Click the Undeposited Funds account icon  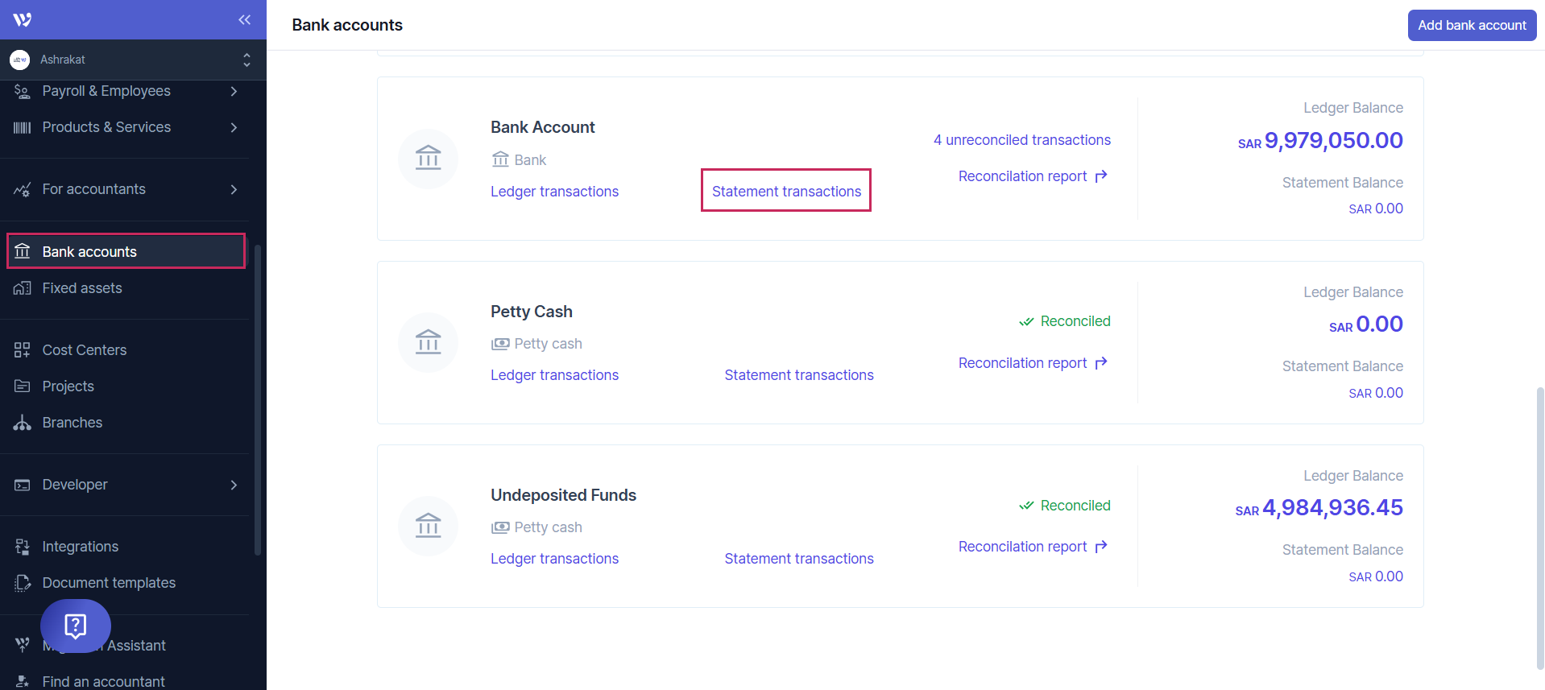coord(428,526)
